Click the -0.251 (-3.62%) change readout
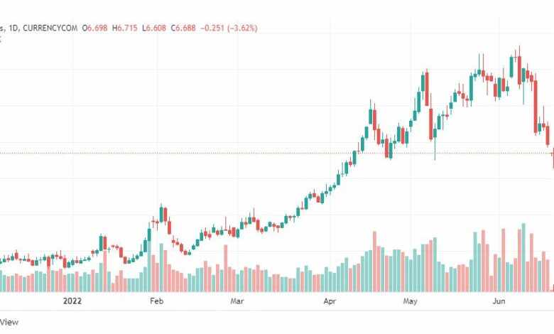554x334 pixels. tap(229, 28)
